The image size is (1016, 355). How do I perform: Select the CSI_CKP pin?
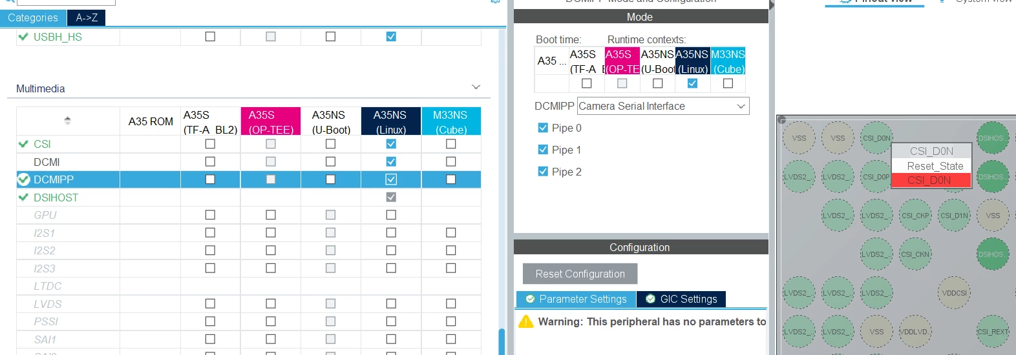pos(915,216)
